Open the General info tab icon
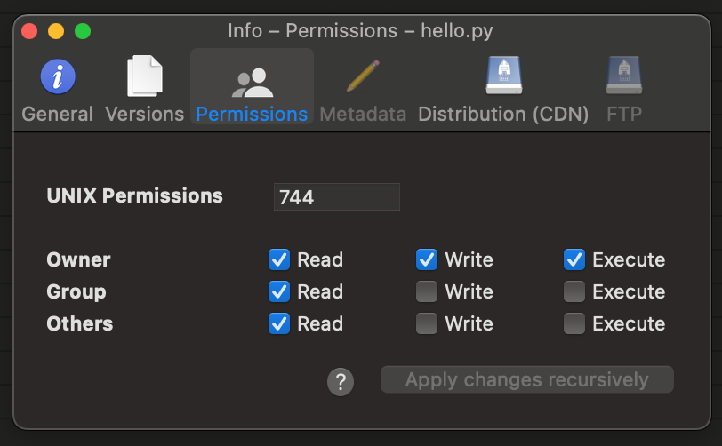Image resolution: width=722 pixels, height=446 pixels. point(58,76)
